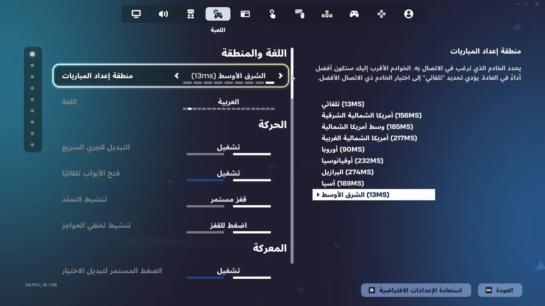Click the R key icon on restore defaults

click(372, 290)
